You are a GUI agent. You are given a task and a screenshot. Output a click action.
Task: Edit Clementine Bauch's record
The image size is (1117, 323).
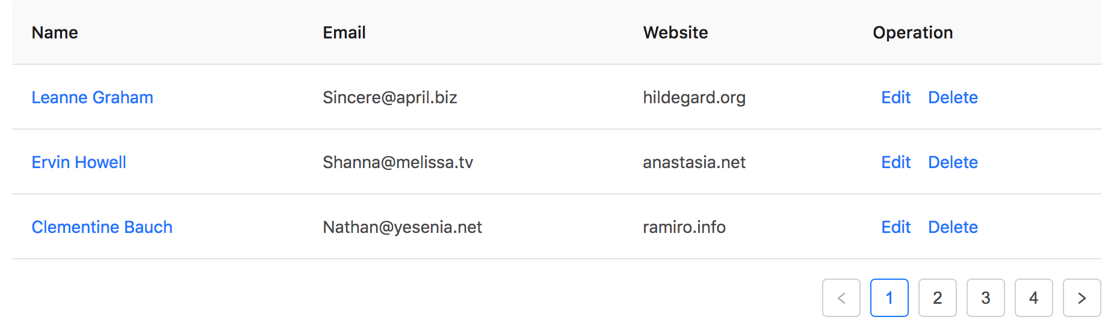point(896,227)
